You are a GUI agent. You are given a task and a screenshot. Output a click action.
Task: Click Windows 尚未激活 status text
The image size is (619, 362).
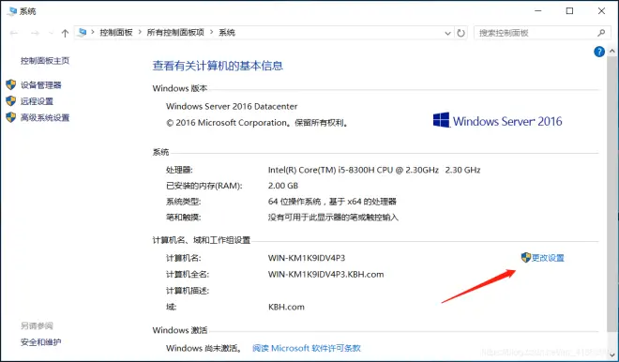[204, 348]
